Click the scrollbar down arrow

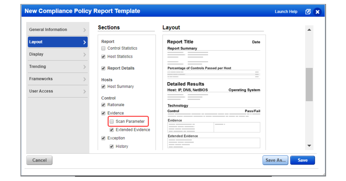click(x=309, y=146)
